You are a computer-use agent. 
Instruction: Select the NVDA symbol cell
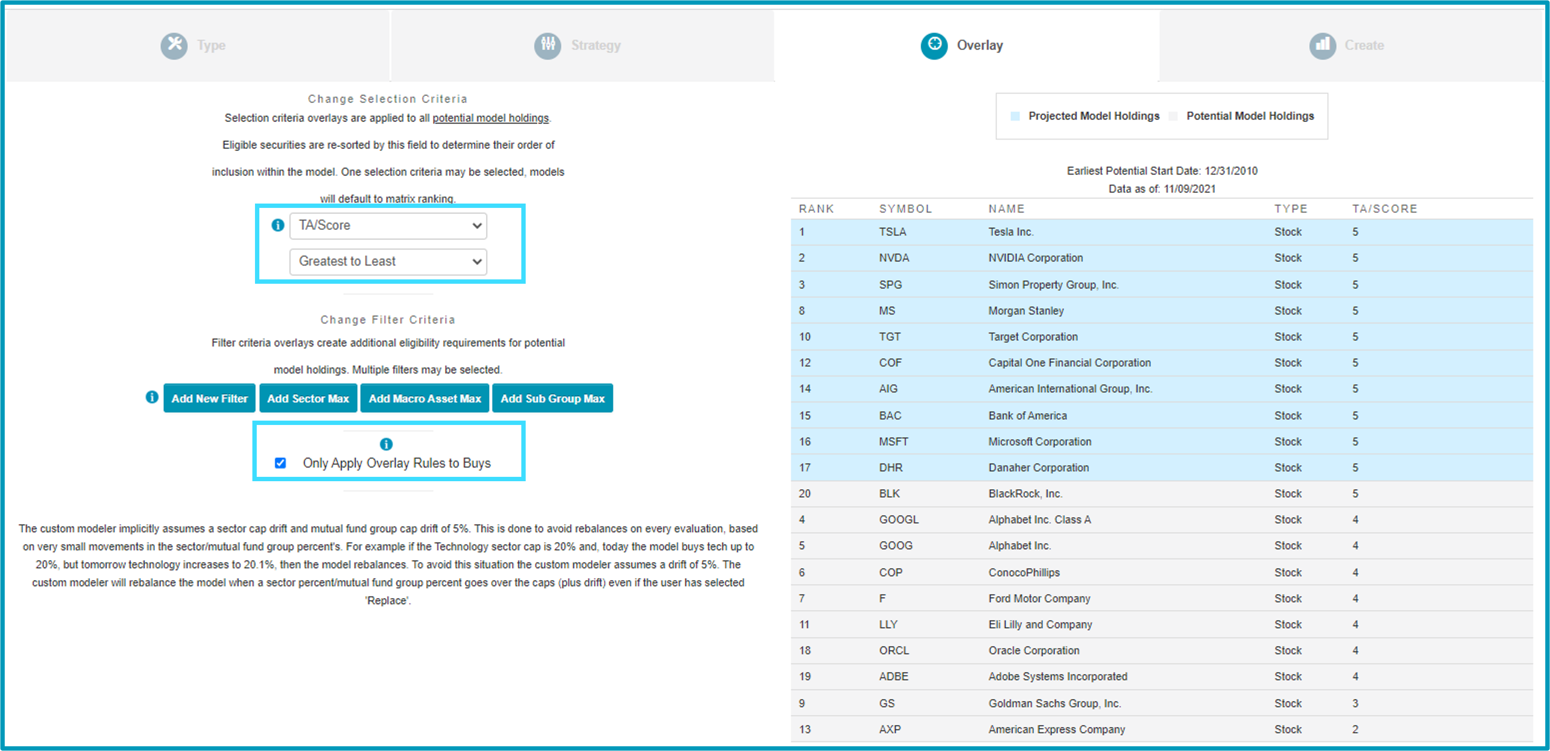[894, 258]
